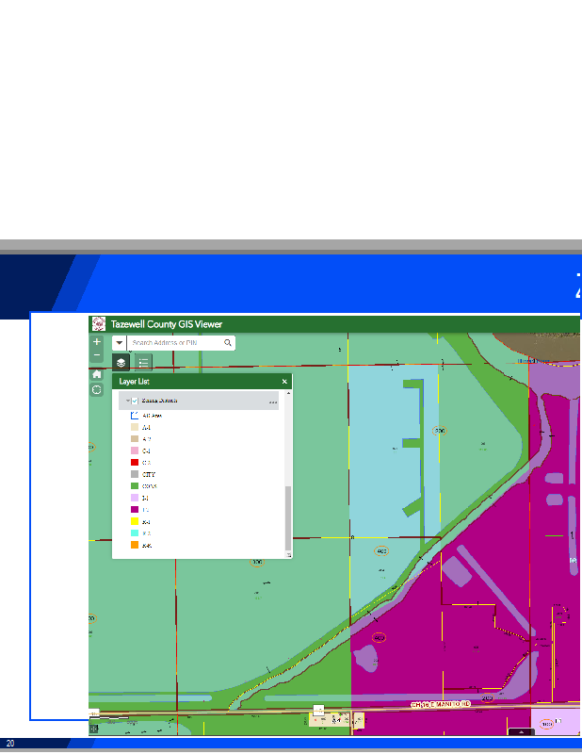This screenshot has width=582, height=754.
Task: Open the search source dropdown arrow
Action: (x=120, y=343)
